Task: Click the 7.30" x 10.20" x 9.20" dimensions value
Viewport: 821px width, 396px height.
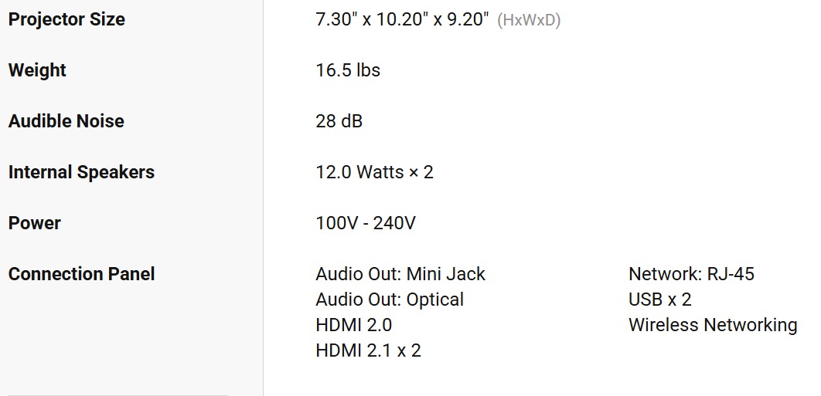Action: (x=402, y=19)
